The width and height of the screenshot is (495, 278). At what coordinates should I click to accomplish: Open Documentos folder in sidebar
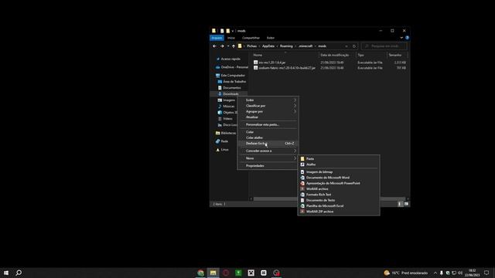pos(232,87)
